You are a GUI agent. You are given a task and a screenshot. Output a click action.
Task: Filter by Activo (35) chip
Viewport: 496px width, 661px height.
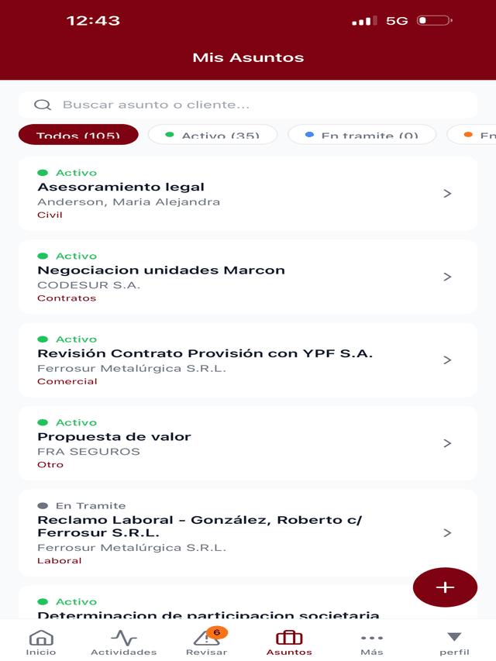[212, 135]
